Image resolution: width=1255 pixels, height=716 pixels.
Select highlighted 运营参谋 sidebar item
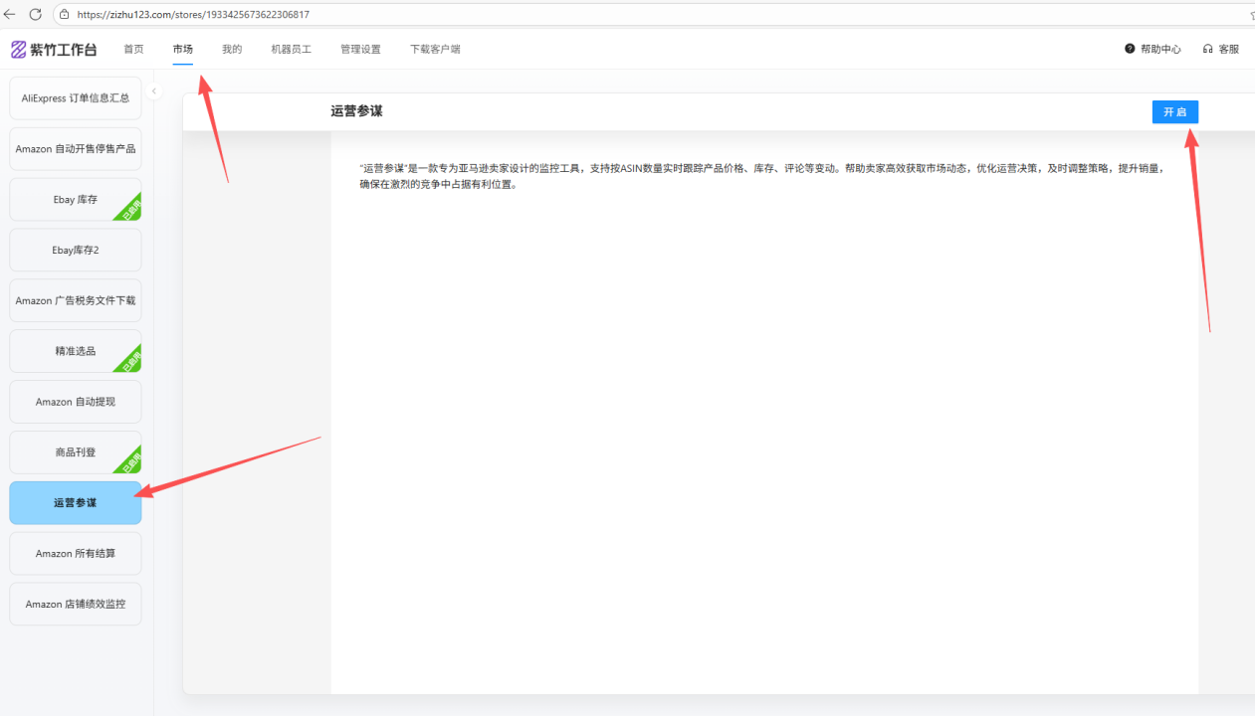point(76,503)
